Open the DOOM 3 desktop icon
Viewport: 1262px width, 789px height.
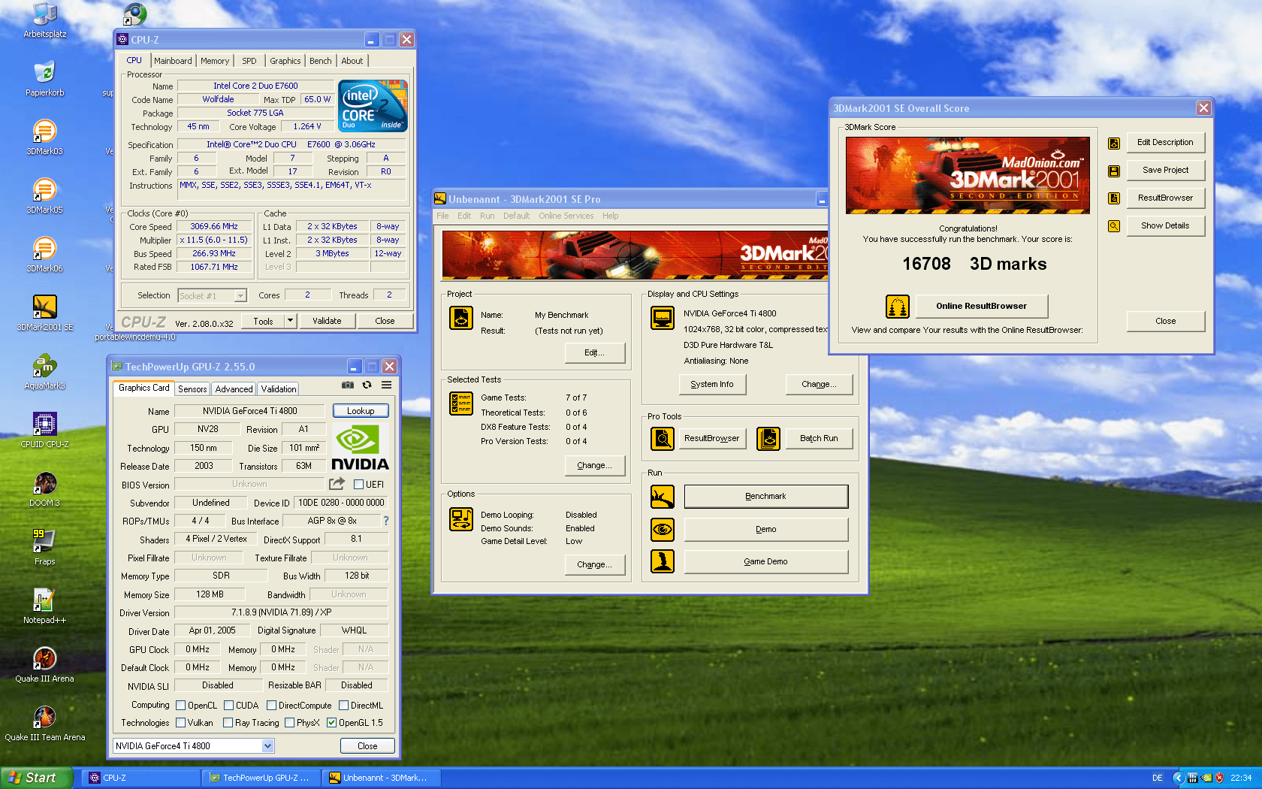[45, 488]
